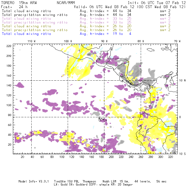Click purple "Total precipitation mixing ratio" legend line
This screenshot has width=187, height=187.
[35, 22]
